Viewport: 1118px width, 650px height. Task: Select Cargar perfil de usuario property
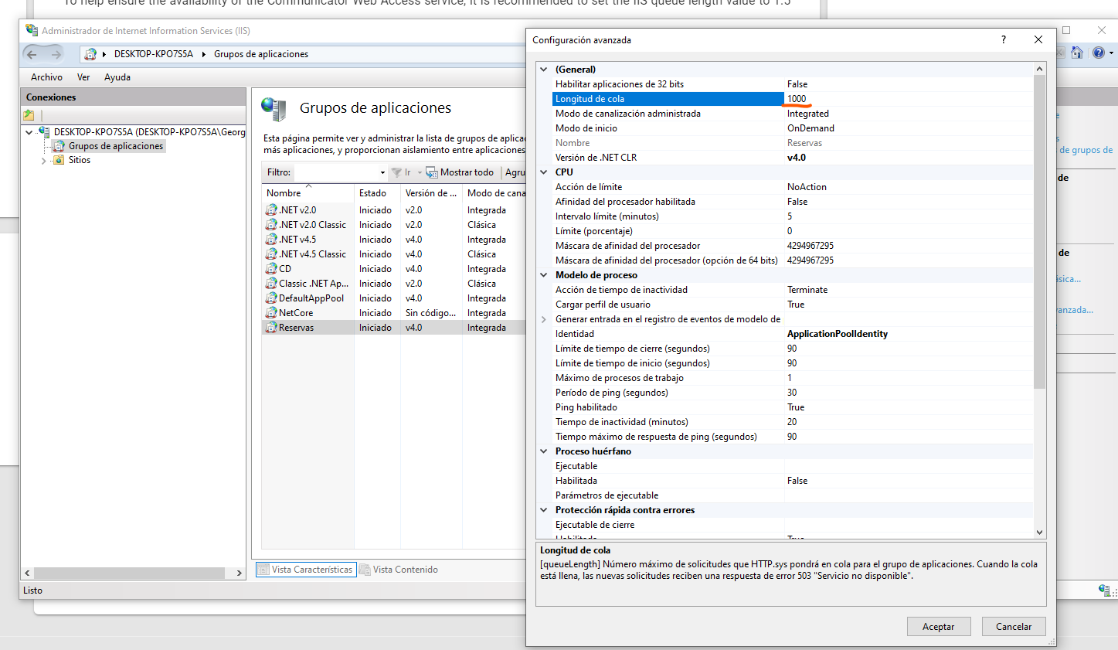pos(792,305)
